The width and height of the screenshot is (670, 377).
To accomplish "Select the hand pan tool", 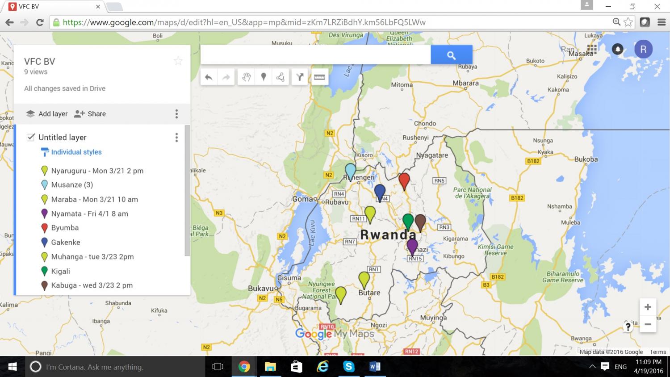I will pyautogui.click(x=246, y=76).
